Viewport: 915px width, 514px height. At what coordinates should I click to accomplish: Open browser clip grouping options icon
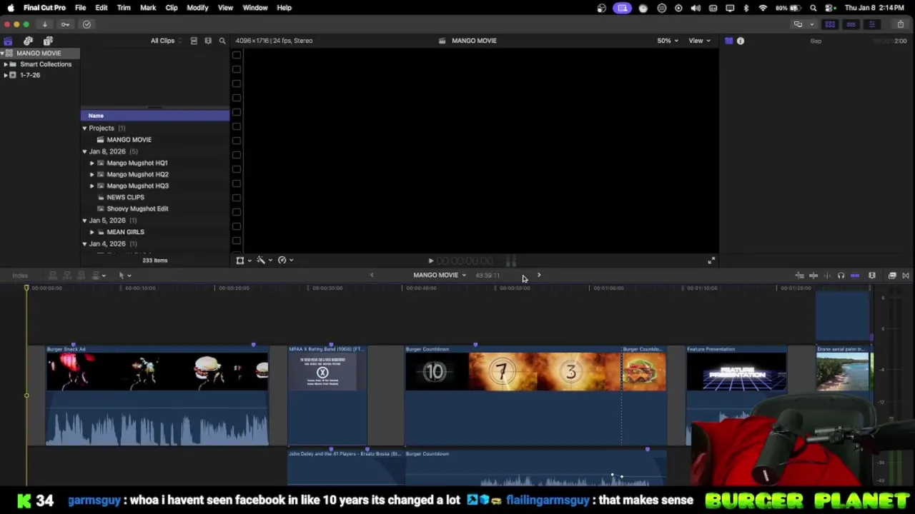point(208,41)
